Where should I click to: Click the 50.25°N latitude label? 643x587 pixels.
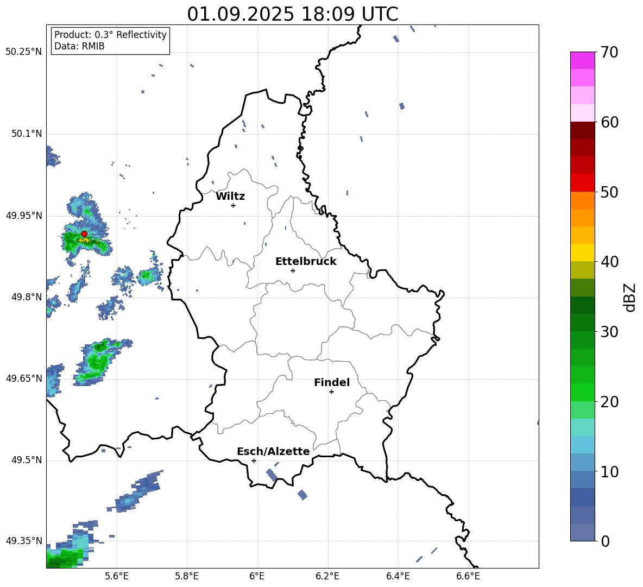(24, 52)
